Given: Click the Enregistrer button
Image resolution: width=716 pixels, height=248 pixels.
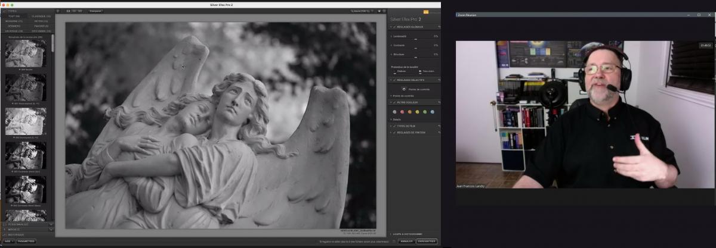Looking at the screenshot, I should click(x=427, y=241).
